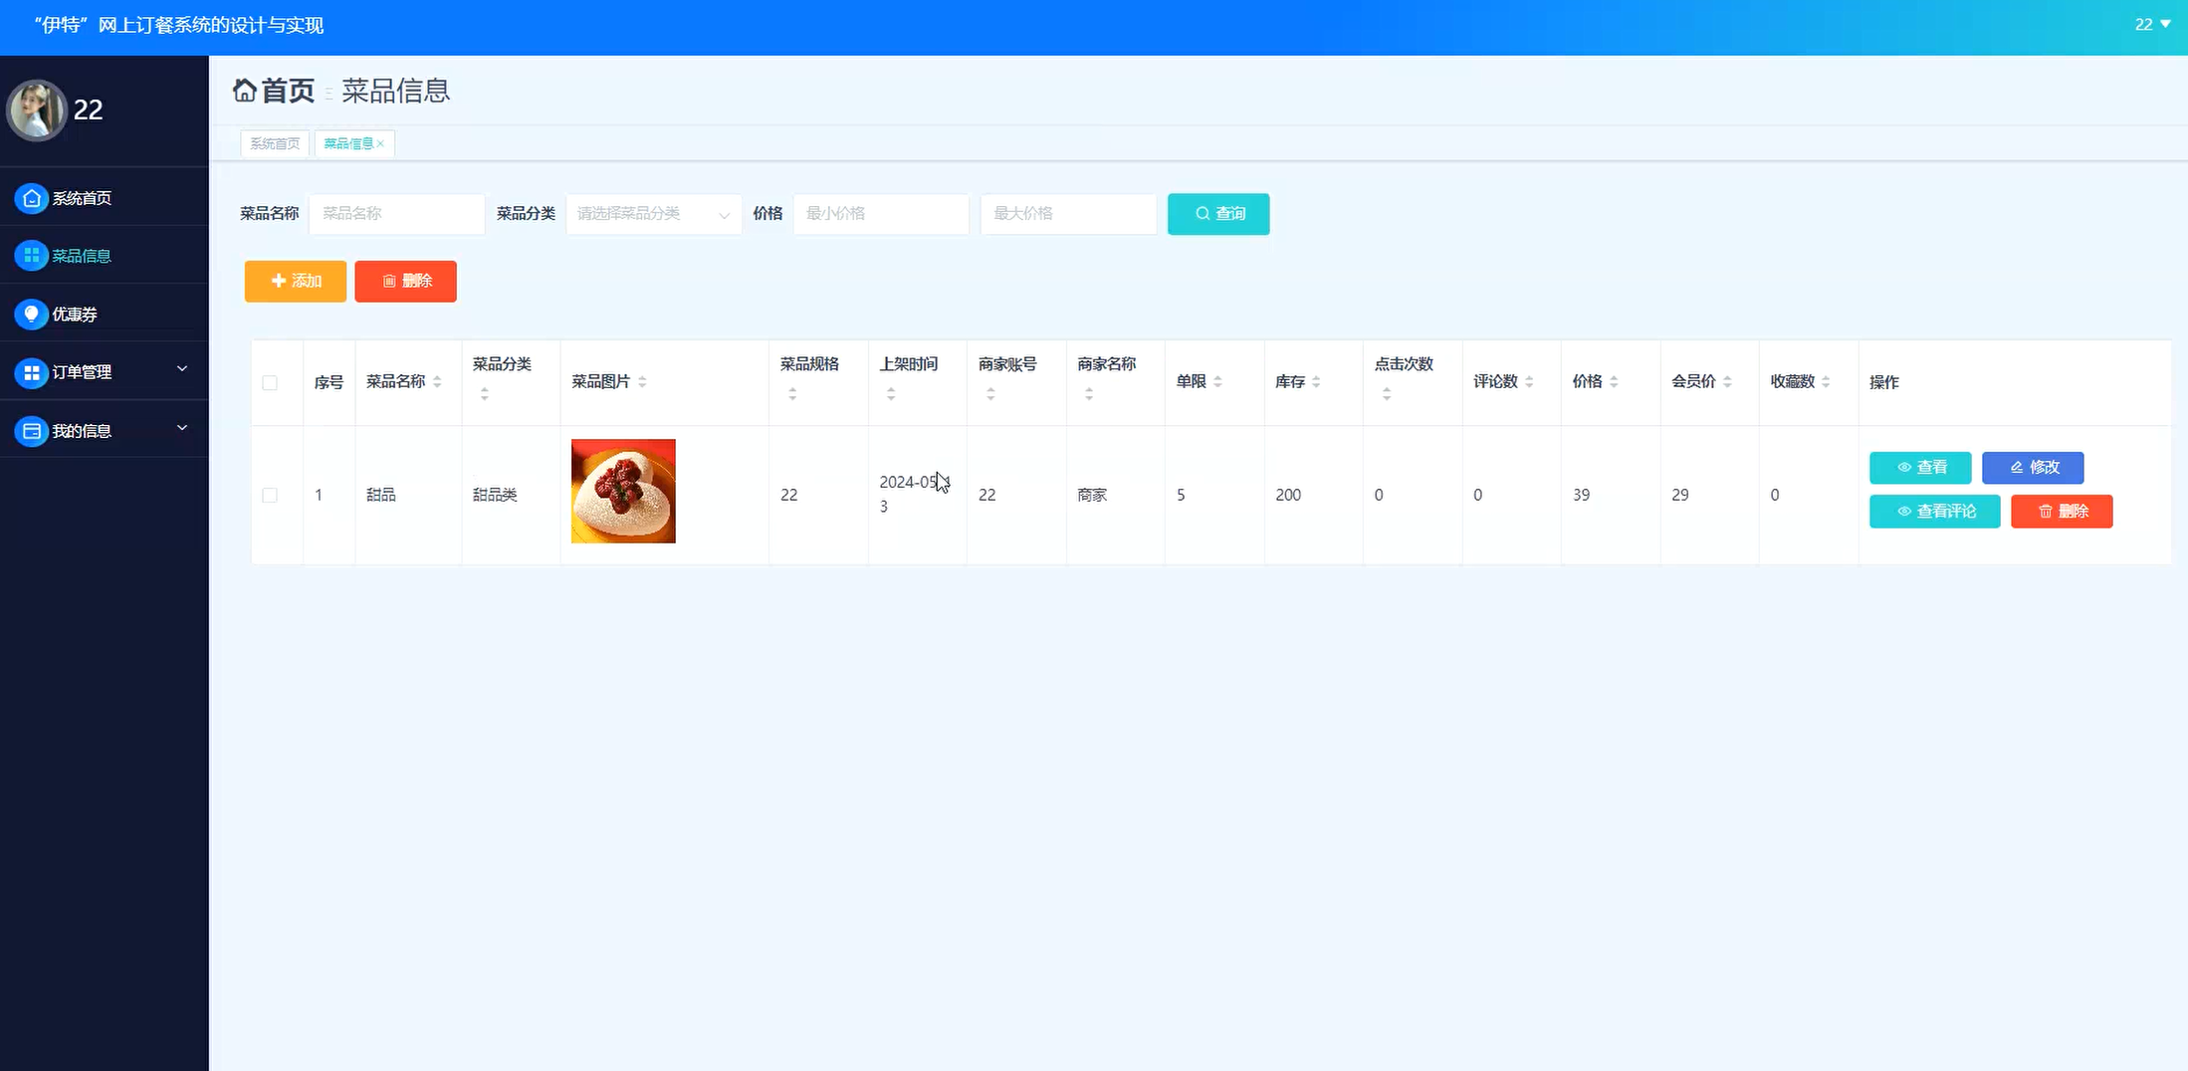Select the 菜品信息 grid icon in sidebar
Viewport: 2188px width, 1071px height.
click(x=31, y=256)
